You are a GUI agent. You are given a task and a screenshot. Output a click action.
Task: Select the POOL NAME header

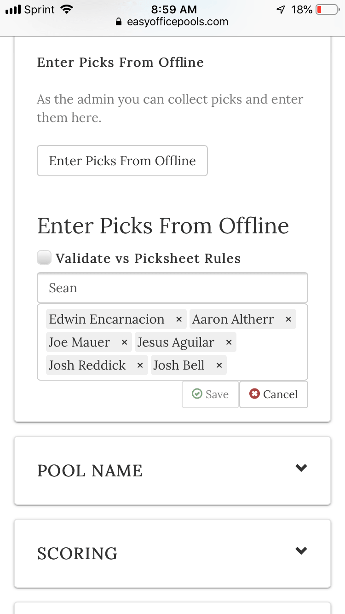(90, 471)
